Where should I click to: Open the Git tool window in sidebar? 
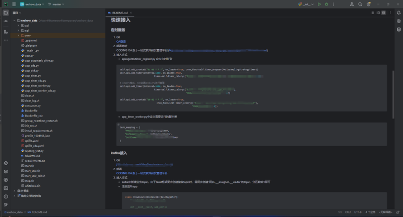click(x=6, y=205)
